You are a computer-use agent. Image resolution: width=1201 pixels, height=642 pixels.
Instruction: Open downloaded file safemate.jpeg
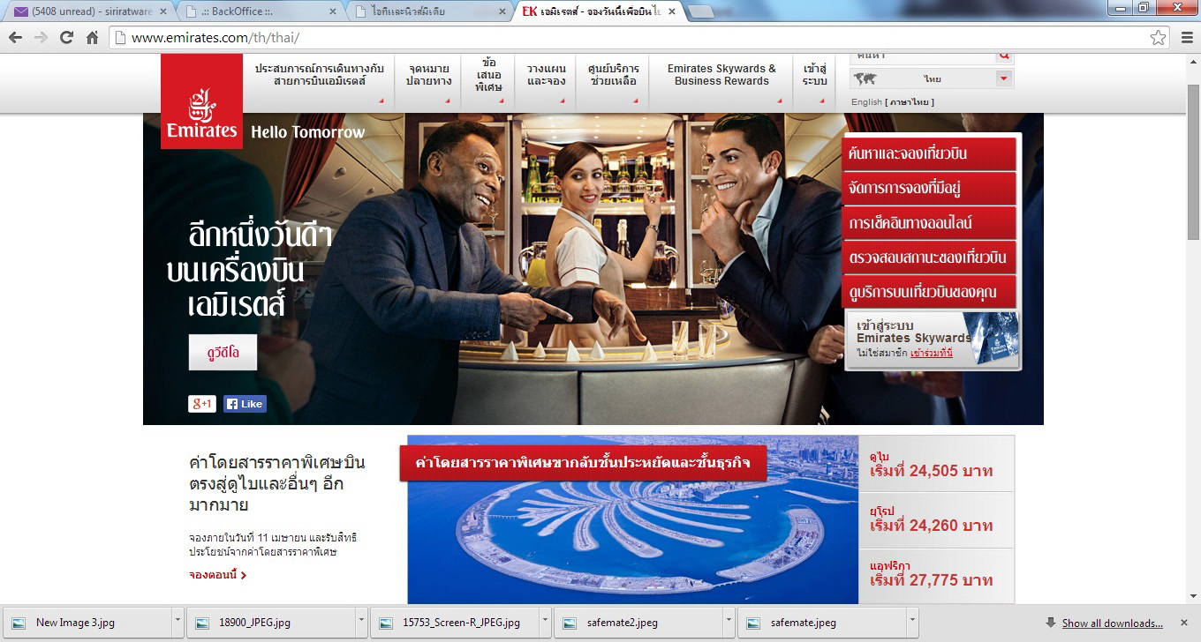click(x=821, y=623)
